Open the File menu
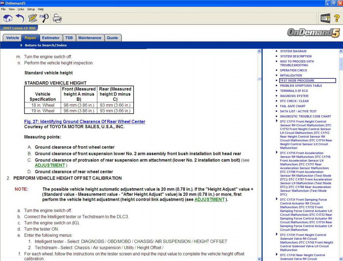 click(3, 9)
